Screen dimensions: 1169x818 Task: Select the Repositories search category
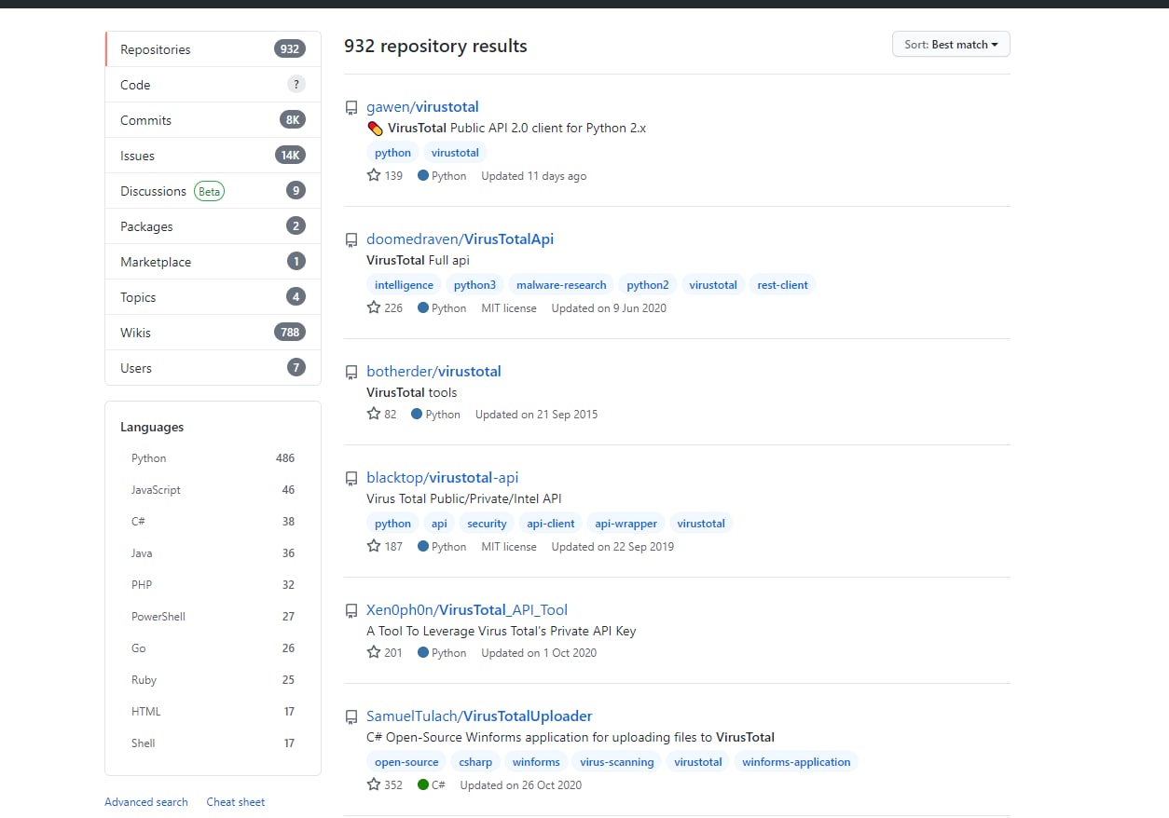click(x=213, y=49)
